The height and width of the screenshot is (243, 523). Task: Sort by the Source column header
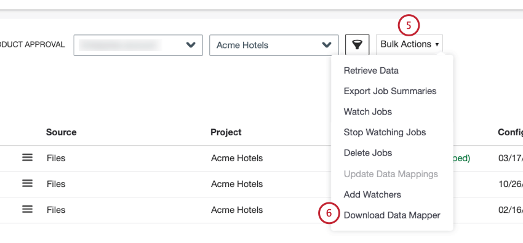coord(61,132)
